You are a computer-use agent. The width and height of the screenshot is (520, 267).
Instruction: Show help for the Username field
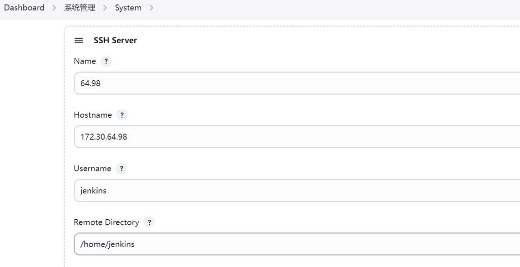(x=121, y=169)
